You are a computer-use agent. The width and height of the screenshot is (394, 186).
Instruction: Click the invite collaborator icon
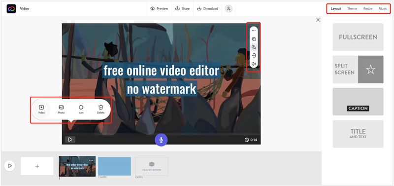coord(229,8)
